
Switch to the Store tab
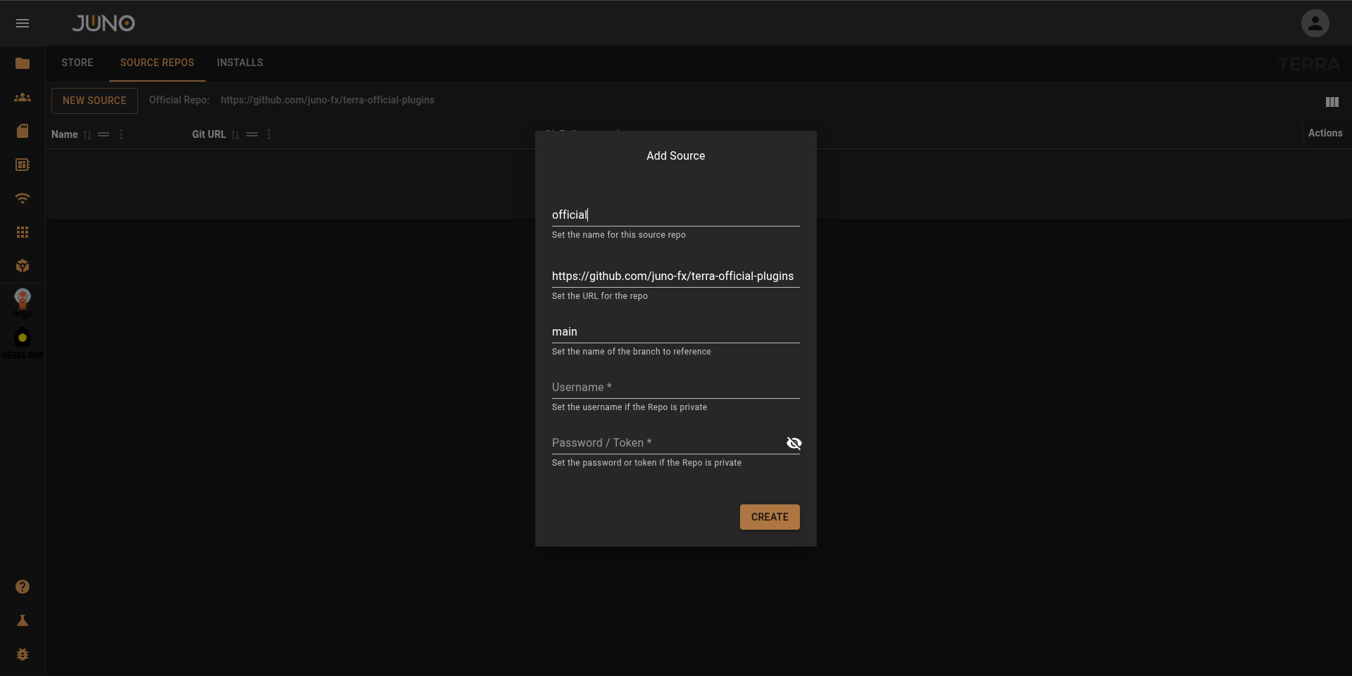(x=77, y=63)
